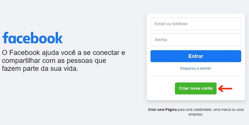Click the green Criar nova conta button
The height and width of the screenshot is (125, 249).
[x=196, y=88]
